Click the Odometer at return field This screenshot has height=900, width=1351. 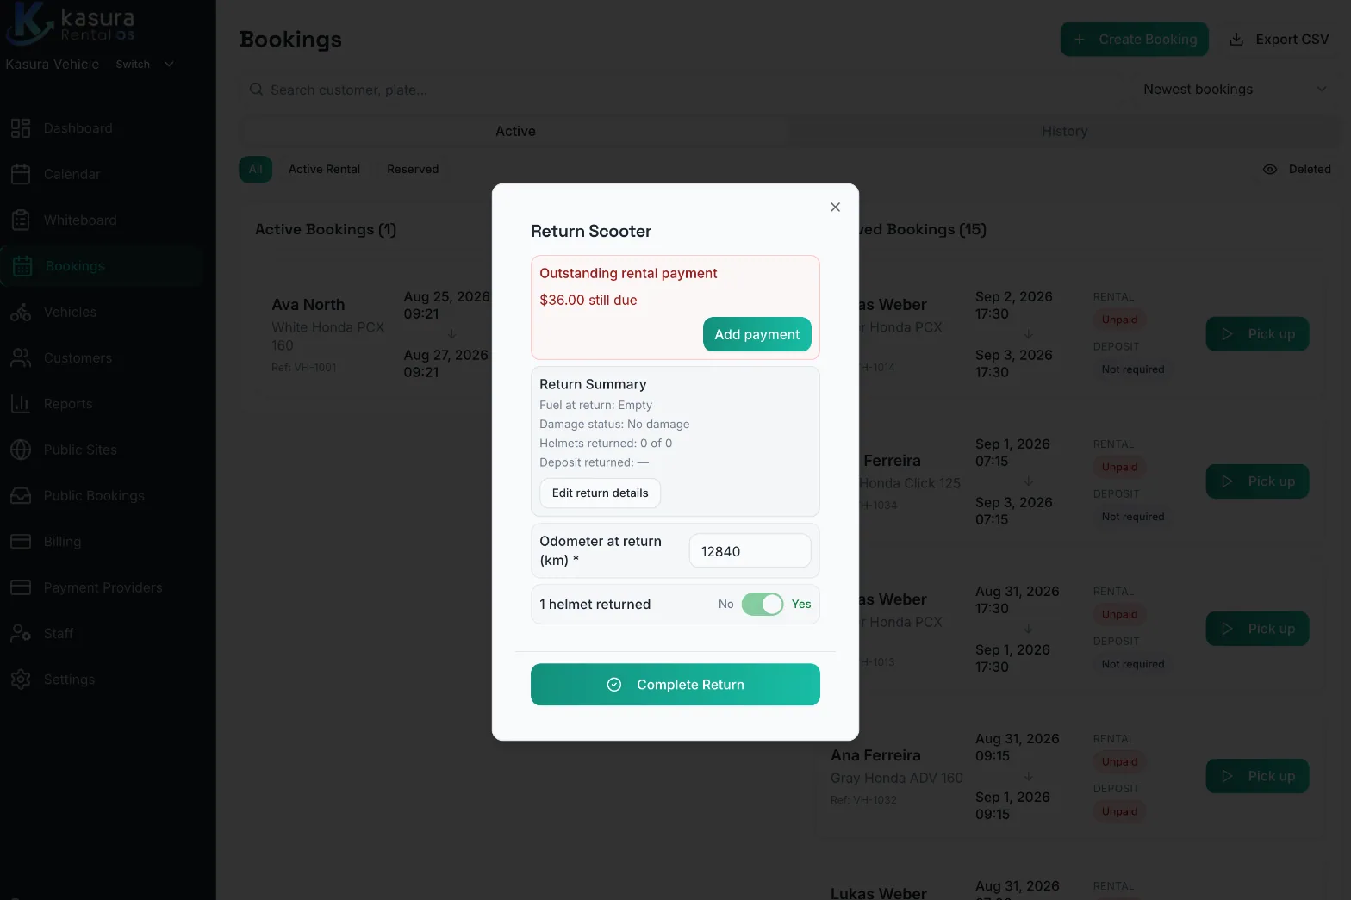coord(750,551)
